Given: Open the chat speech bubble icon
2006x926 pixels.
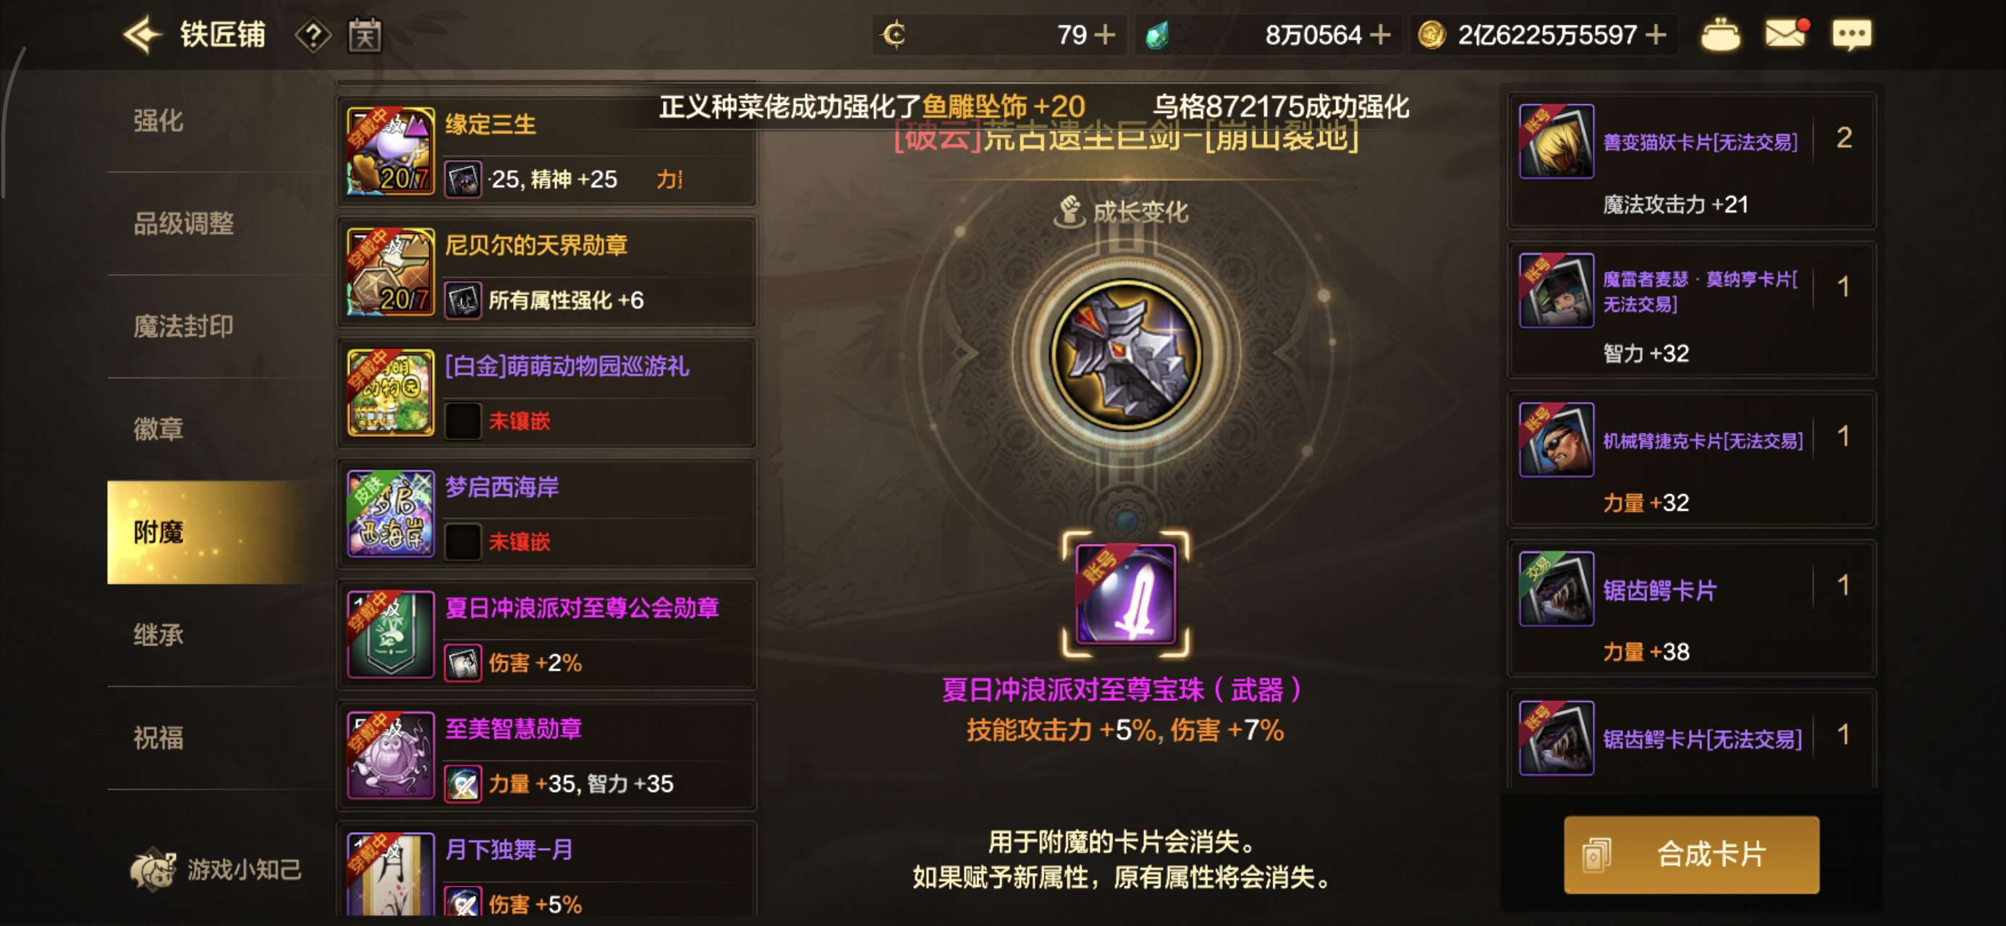Looking at the screenshot, I should (1852, 35).
